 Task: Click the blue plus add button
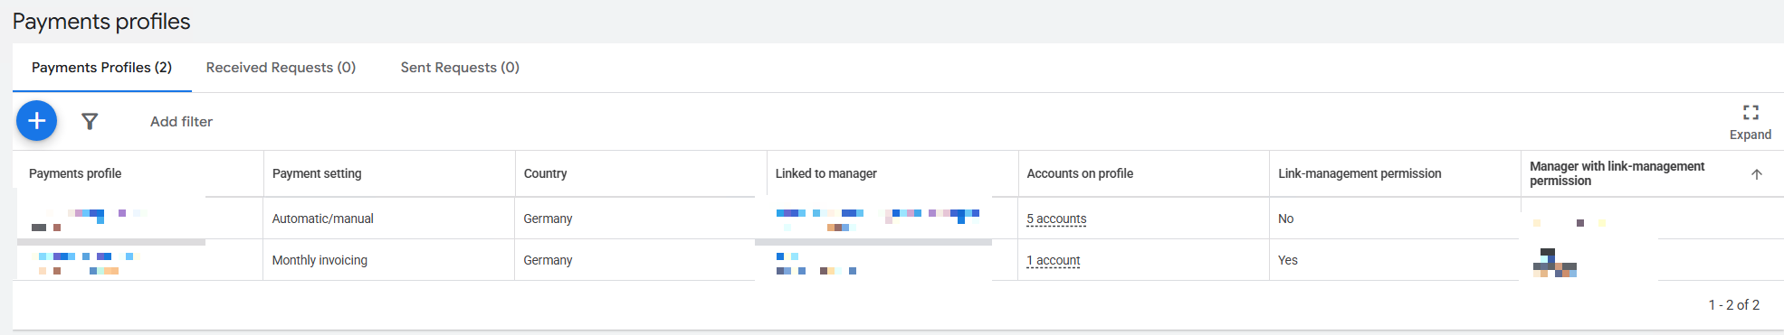pyautogui.click(x=36, y=121)
